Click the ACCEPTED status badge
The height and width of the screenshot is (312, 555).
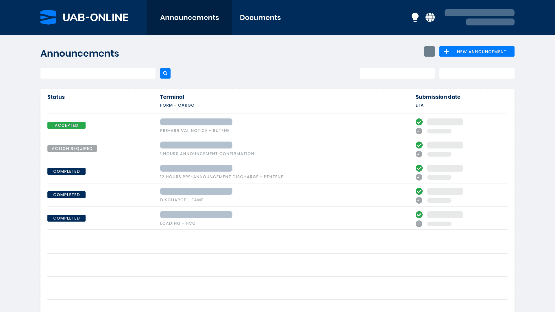click(x=66, y=125)
